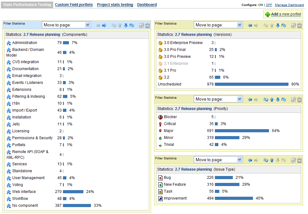Switch to the Custom Field portlets tab

74,5
